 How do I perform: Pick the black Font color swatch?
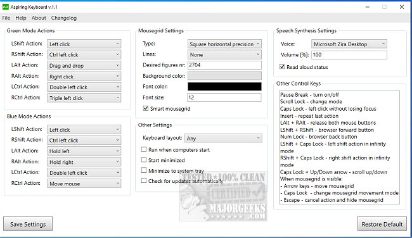tap(224, 86)
